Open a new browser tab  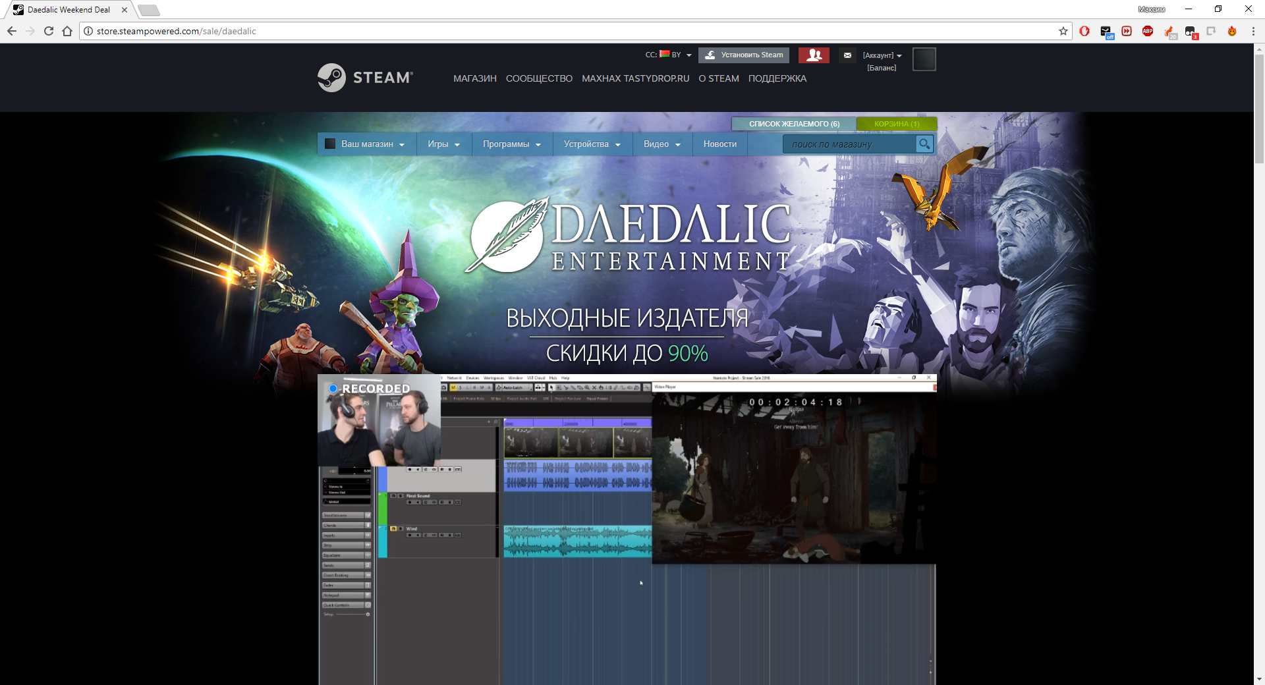(149, 10)
